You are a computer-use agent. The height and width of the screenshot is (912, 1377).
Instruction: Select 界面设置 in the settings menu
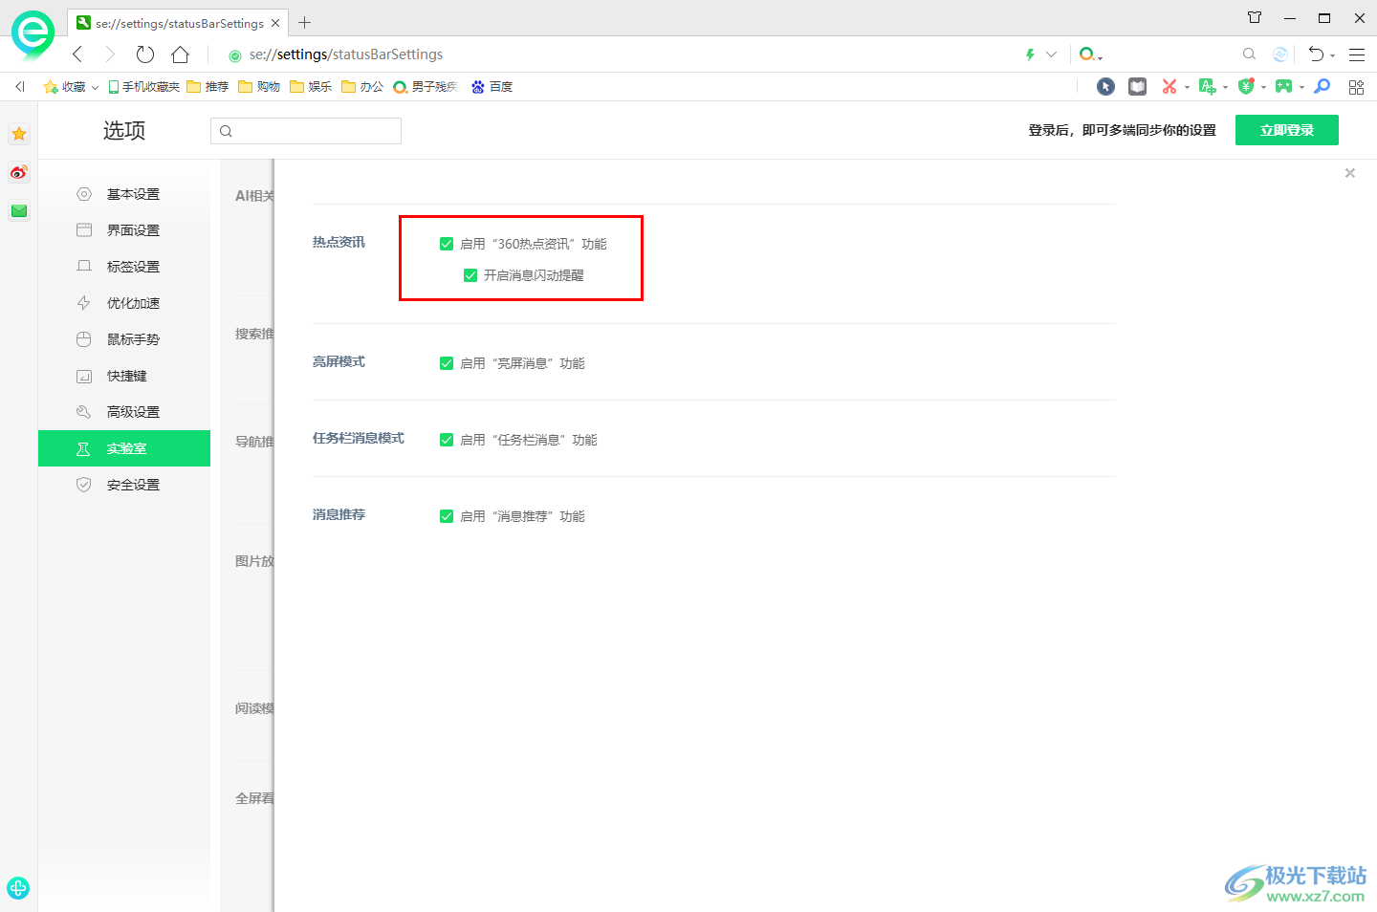coord(124,230)
